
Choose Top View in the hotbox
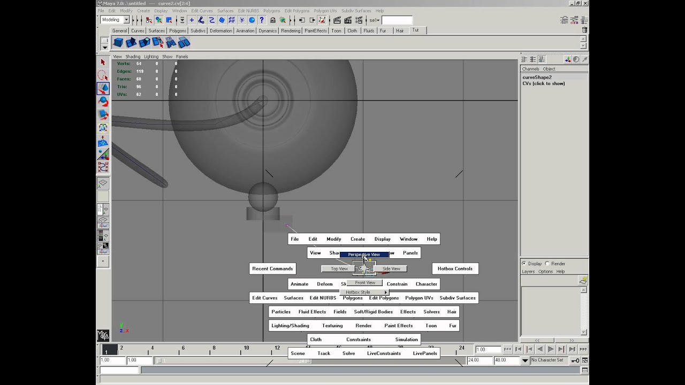click(x=339, y=268)
